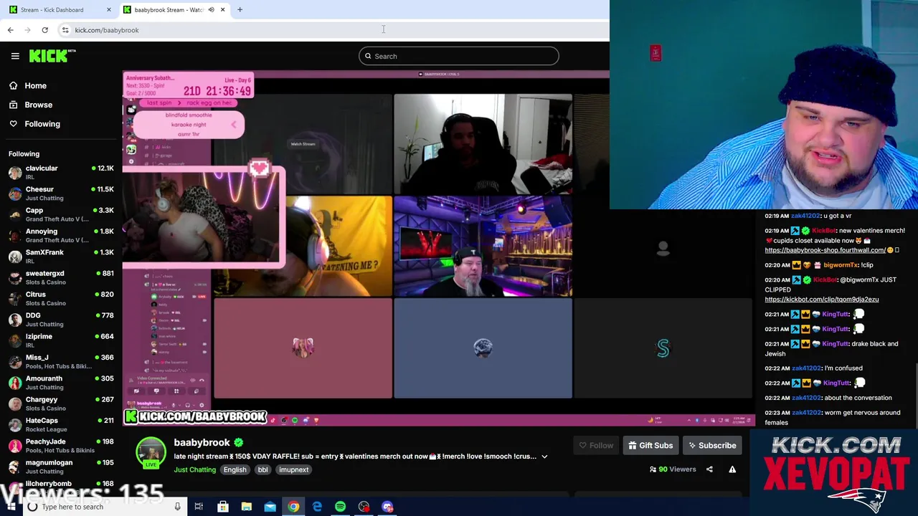The width and height of the screenshot is (918, 516).
Task: Report the stream via warning triangle icon
Action: 732,469
